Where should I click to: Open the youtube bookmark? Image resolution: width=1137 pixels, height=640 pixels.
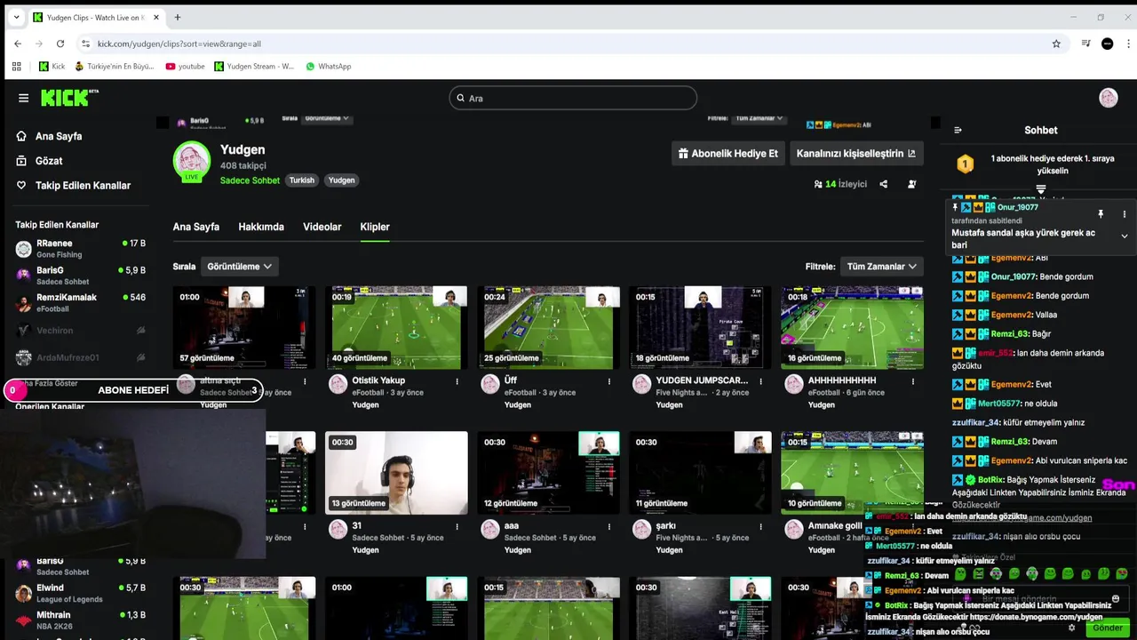(x=184, y=66)
